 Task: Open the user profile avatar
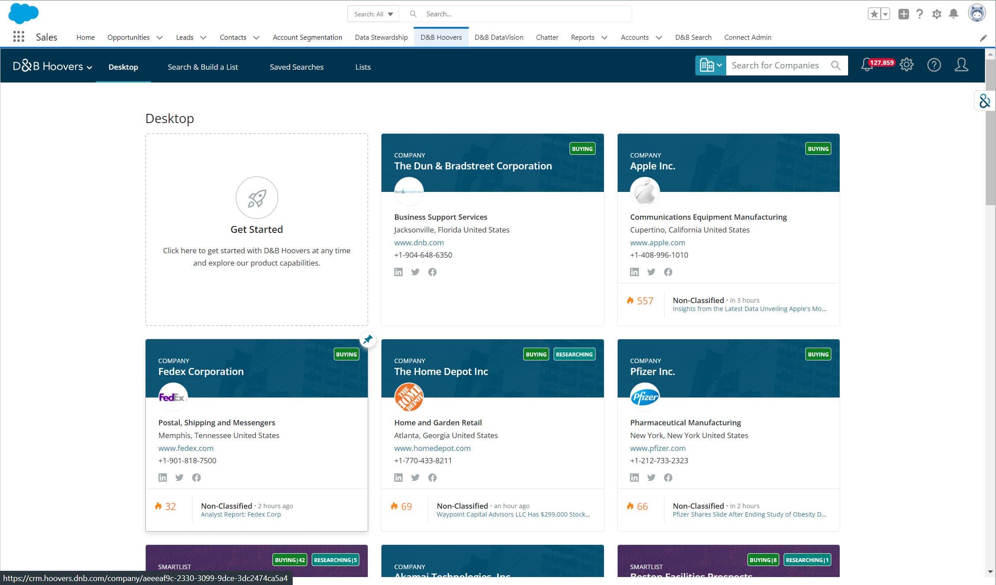[977, 13]
